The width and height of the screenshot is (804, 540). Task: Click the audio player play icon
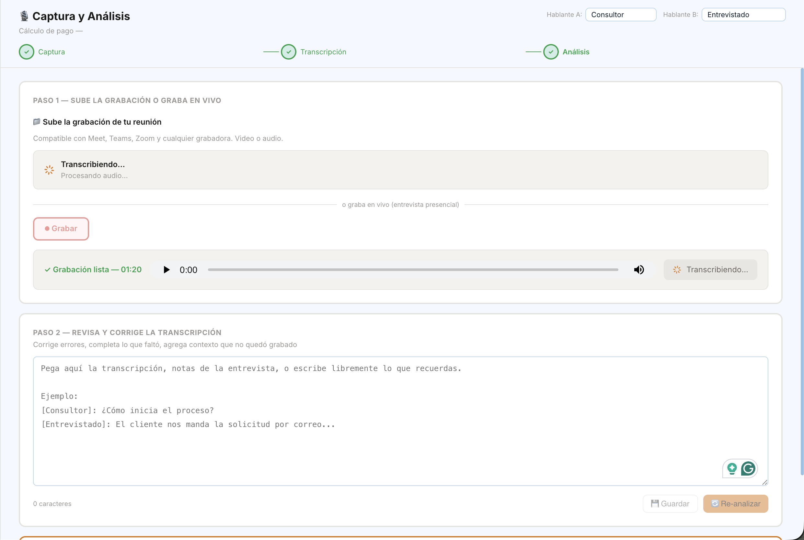(x=167, y=270)
